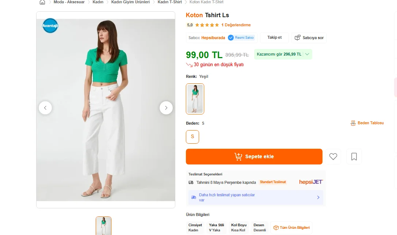Screen dimensions: 397x235
Task: Show next product image arrow
Action: (x=166, y=108)
